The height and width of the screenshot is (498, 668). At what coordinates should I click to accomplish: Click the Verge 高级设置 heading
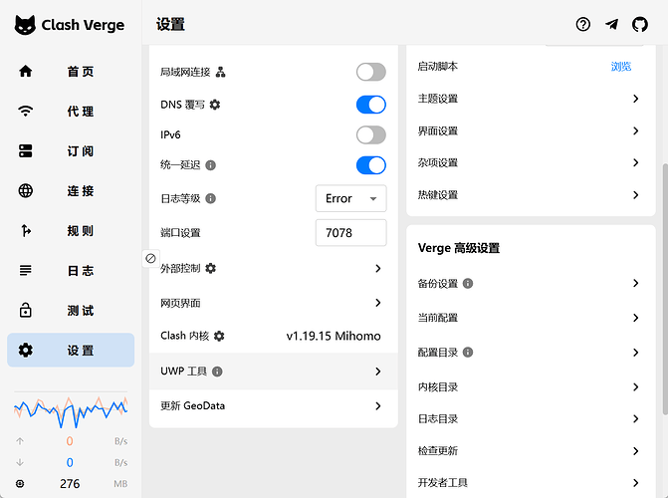459,248
